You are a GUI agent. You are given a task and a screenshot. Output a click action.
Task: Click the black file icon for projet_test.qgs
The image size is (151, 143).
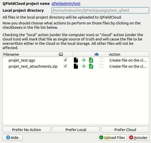[x=76, y=60]
